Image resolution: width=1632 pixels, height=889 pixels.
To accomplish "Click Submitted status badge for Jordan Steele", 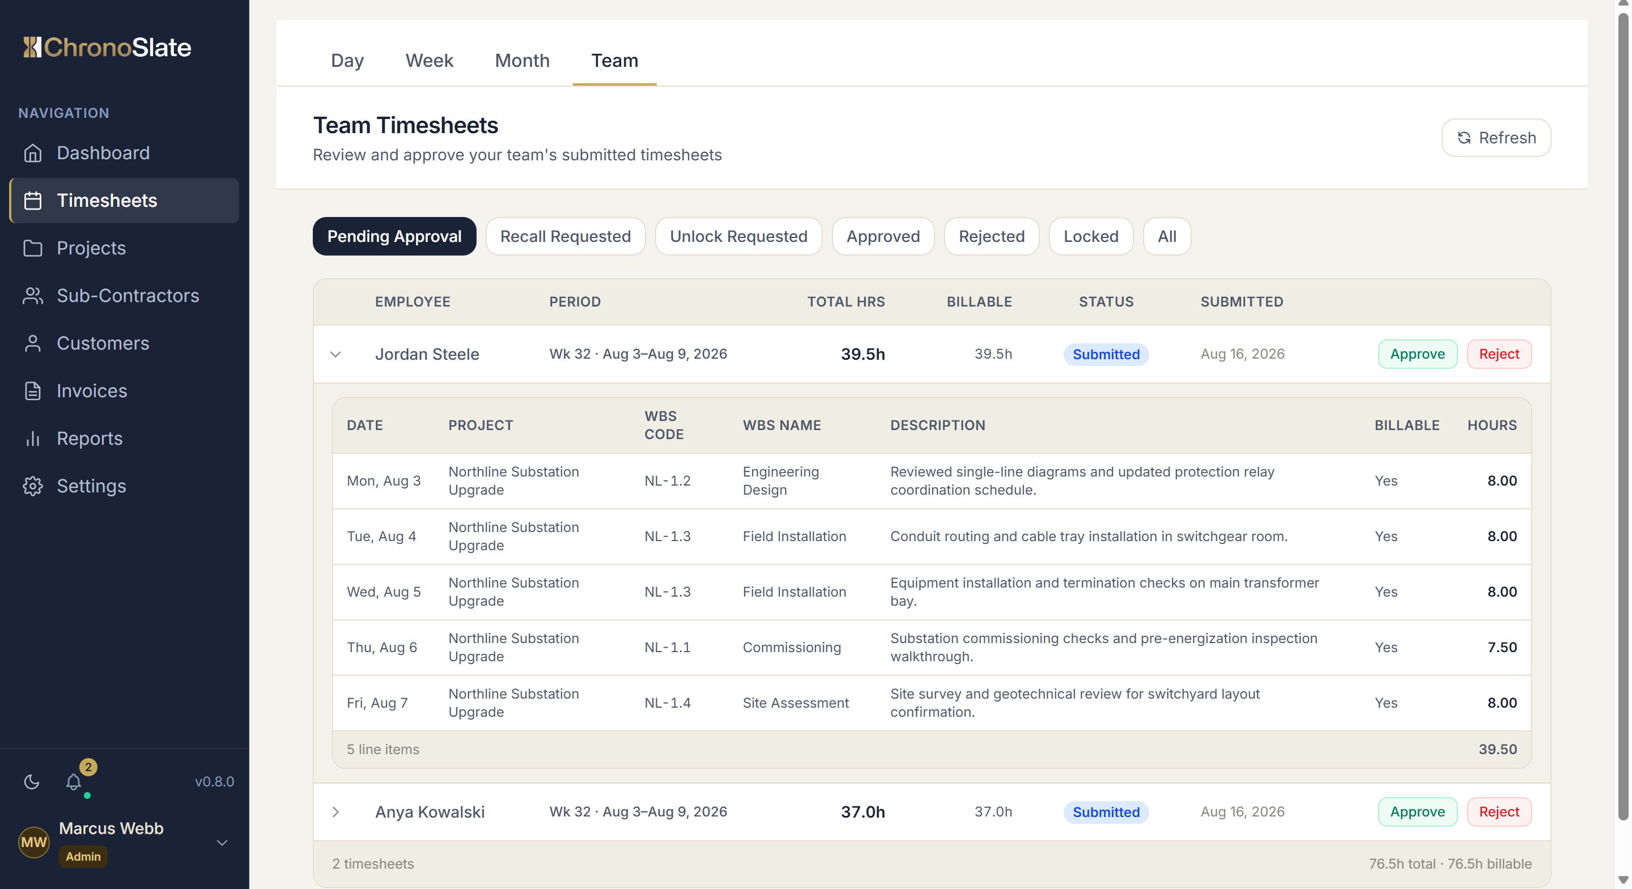I will click(x=1106, y=354).
